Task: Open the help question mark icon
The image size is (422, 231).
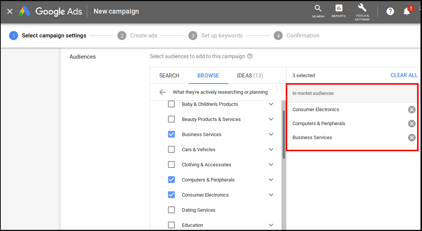Action: pos(390,11)
